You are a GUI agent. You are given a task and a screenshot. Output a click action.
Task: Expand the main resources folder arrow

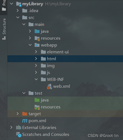(30, 38)
